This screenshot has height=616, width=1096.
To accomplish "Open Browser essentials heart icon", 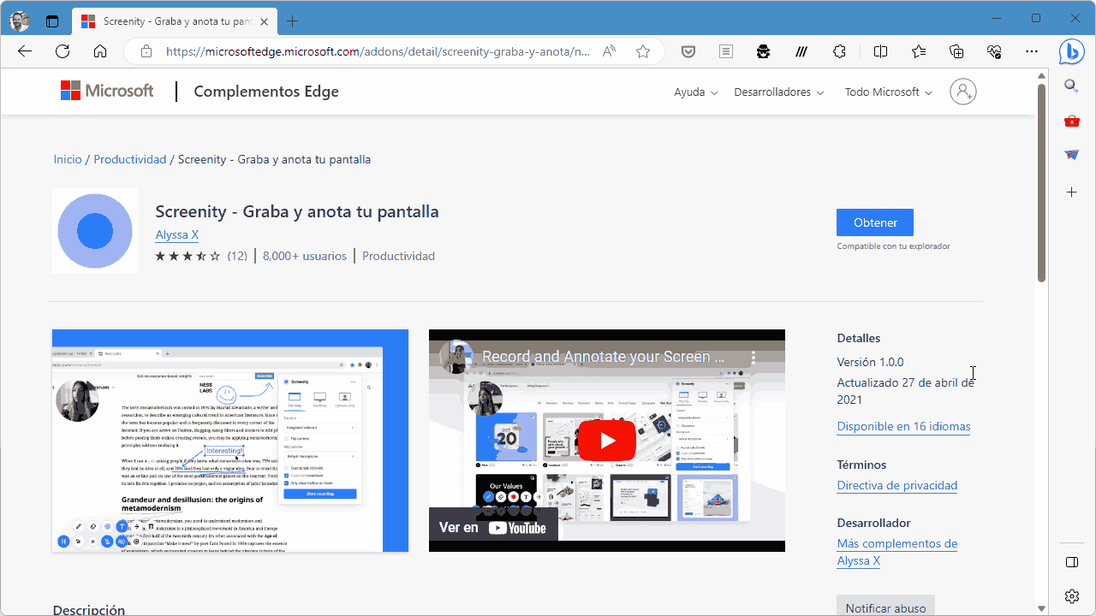I will pyautogui.click(x=994, y=51).
